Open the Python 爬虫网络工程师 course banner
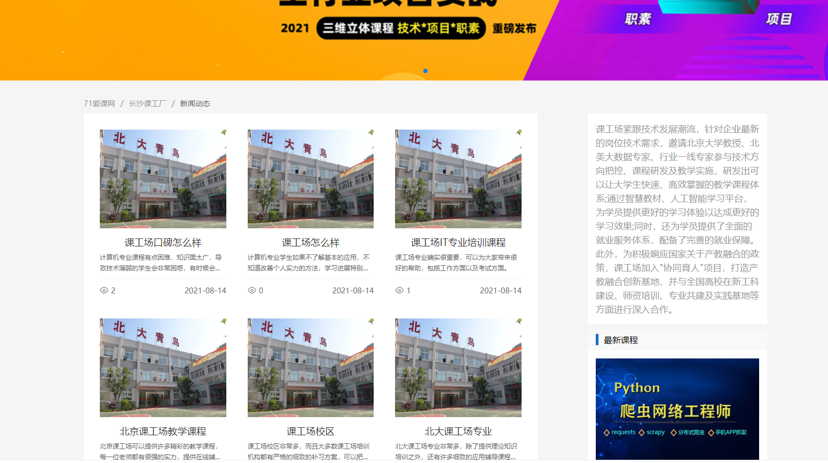This screenshot has width=828, height=463. (677, 409)
